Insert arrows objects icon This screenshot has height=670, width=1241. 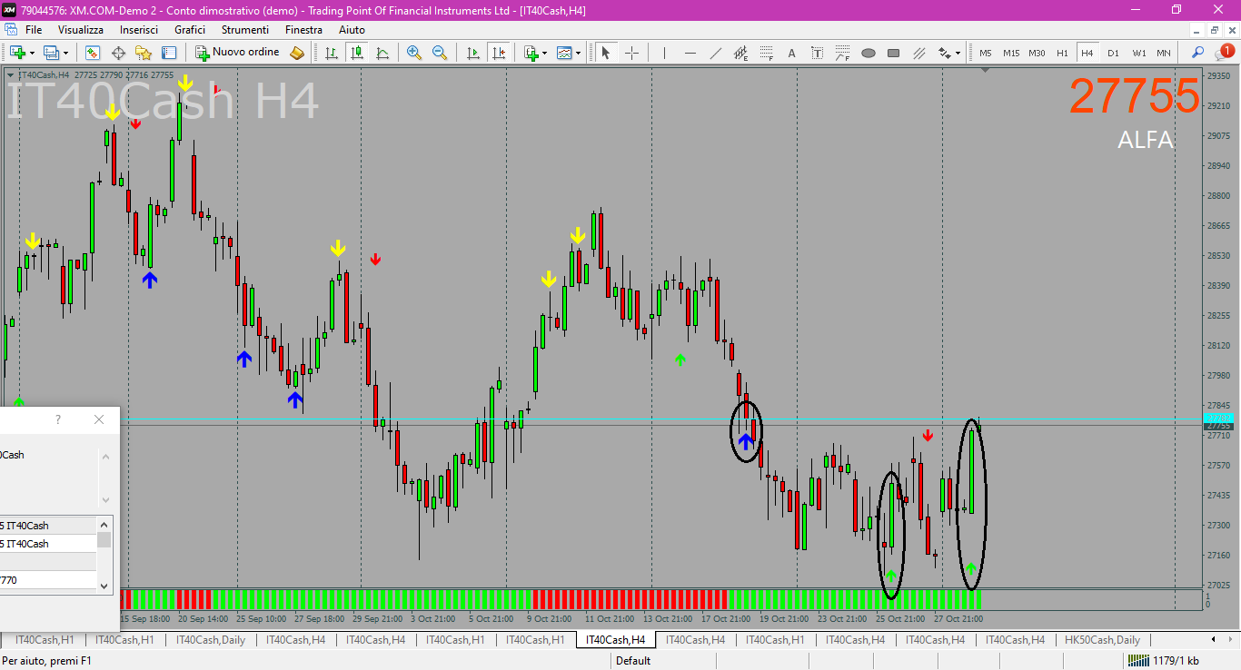tap(945, 53)
